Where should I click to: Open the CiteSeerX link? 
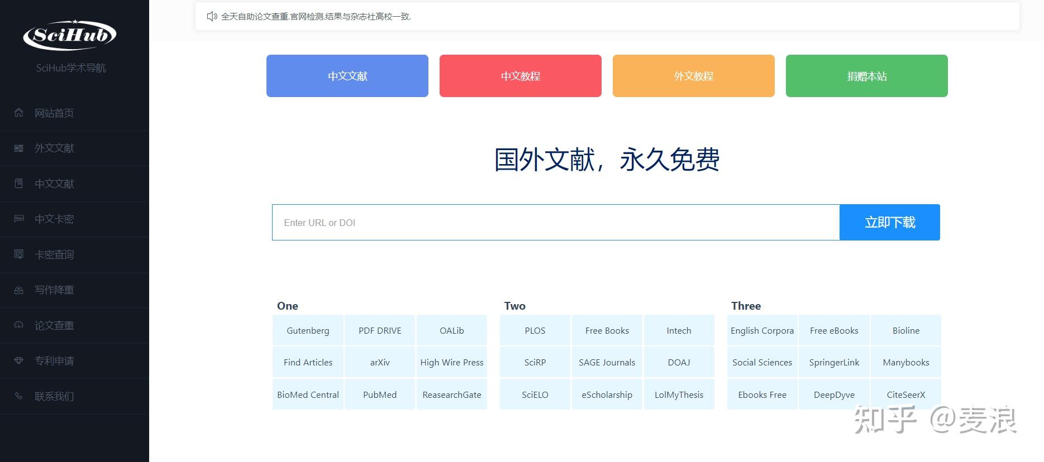[x=906, y=394]
